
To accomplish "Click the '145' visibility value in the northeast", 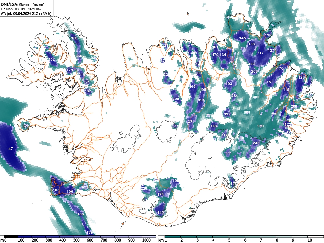I will 243,38.
